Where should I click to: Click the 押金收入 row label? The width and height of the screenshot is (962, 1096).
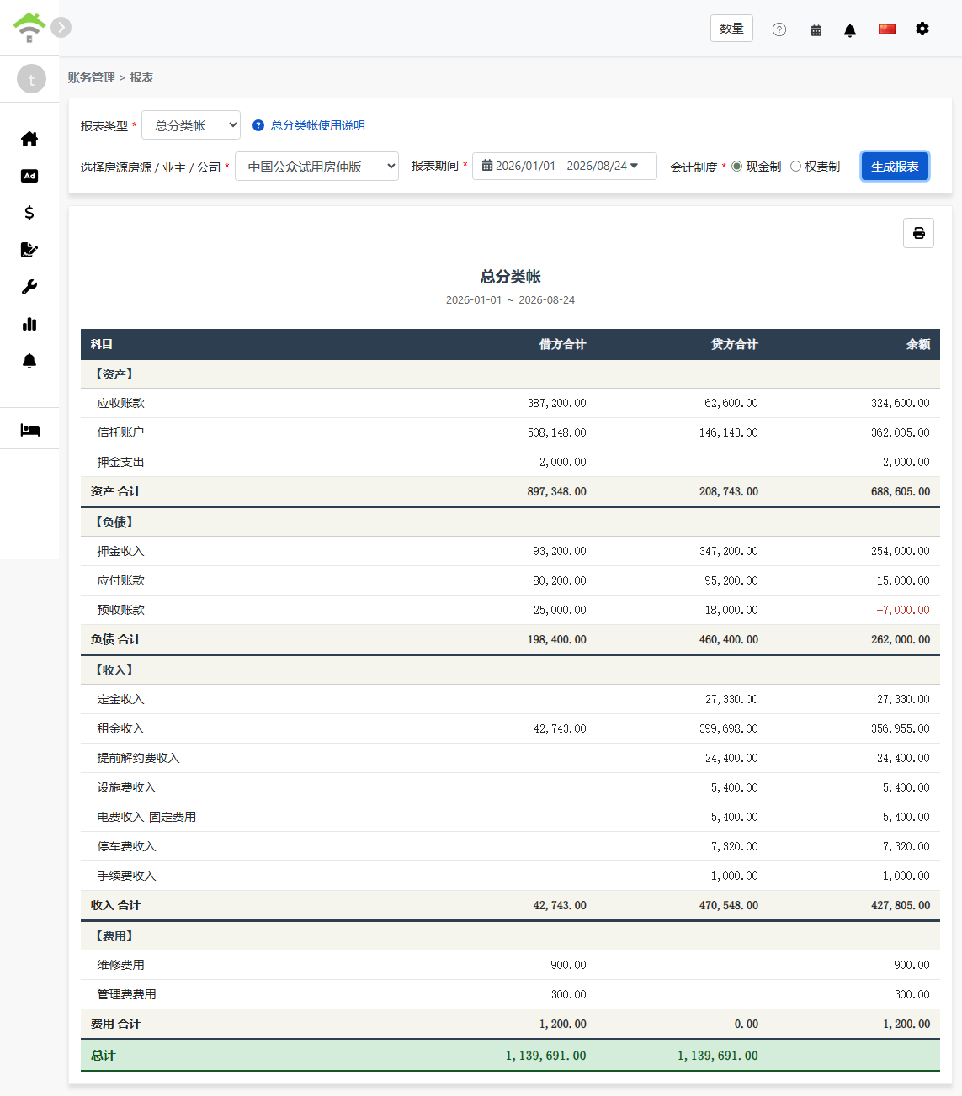tap(120, 551)
